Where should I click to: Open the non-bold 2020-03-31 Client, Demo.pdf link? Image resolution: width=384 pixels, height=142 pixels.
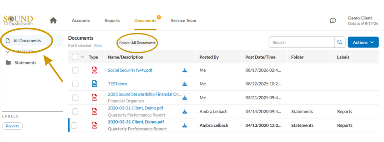pos(135,108)
